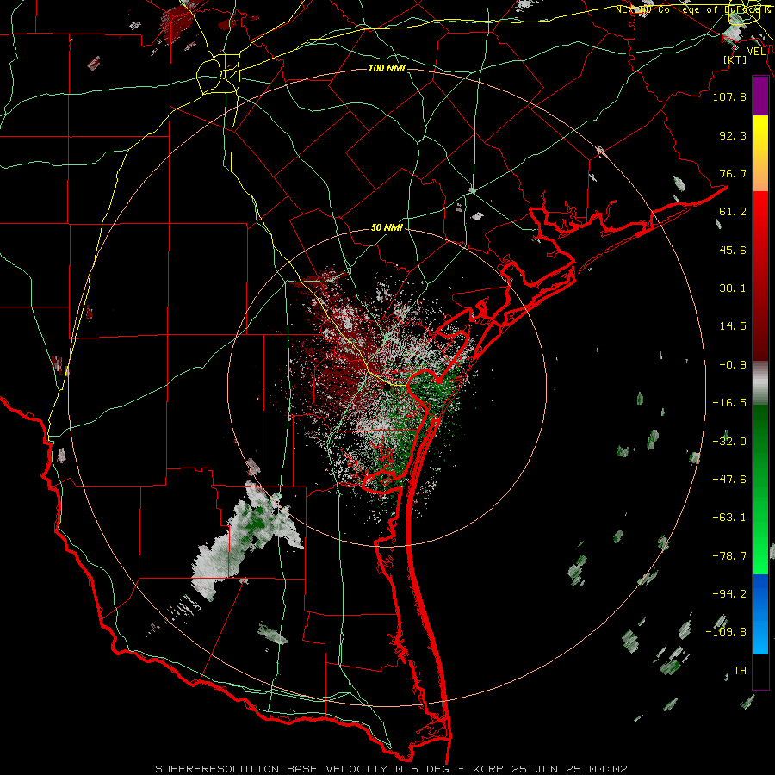Click the "50 NMI" range ring label
This screenshot has width=775, height=775.
click(x=387, y=227)
